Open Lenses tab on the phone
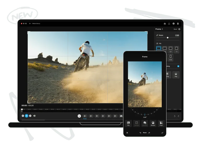This screenshot has height=147, width=201. (x=137, y=123)
